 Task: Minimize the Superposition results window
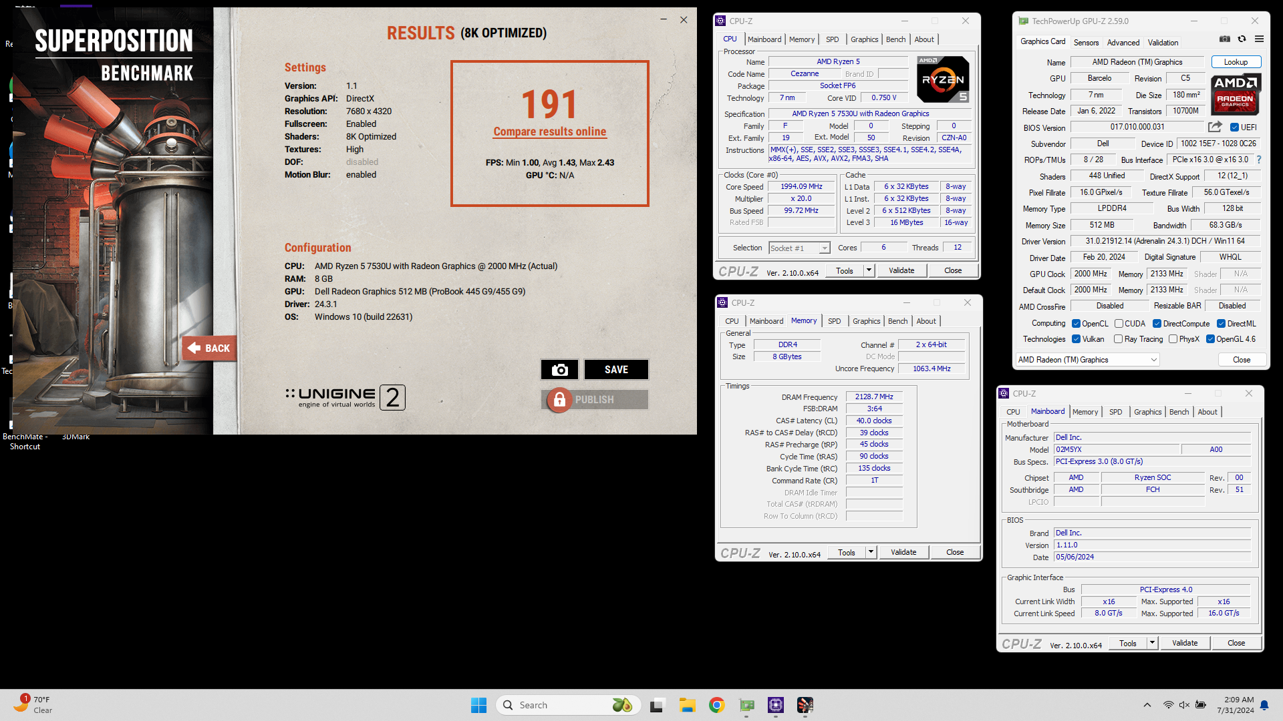point(664,20)
